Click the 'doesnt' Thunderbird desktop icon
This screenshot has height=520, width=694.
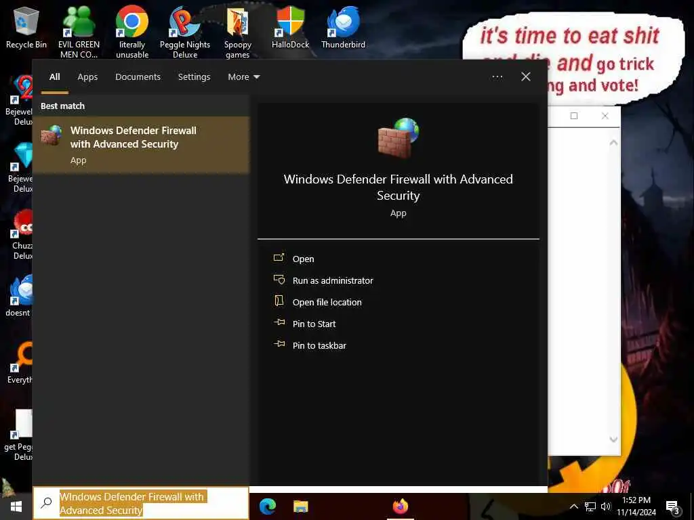[x=20, y=295]
